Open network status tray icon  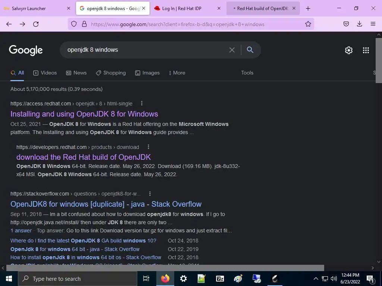(325, 279)
